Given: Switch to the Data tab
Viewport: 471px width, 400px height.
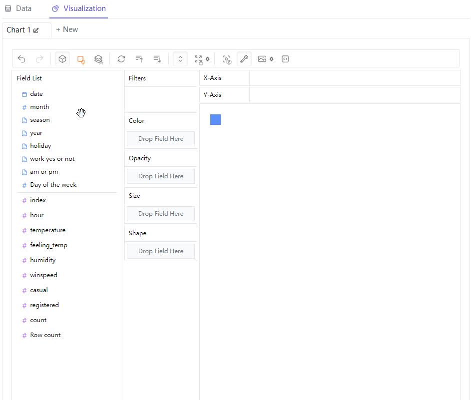Looking at the screenshot, I should pyautogui.click(x=18, y=8).
